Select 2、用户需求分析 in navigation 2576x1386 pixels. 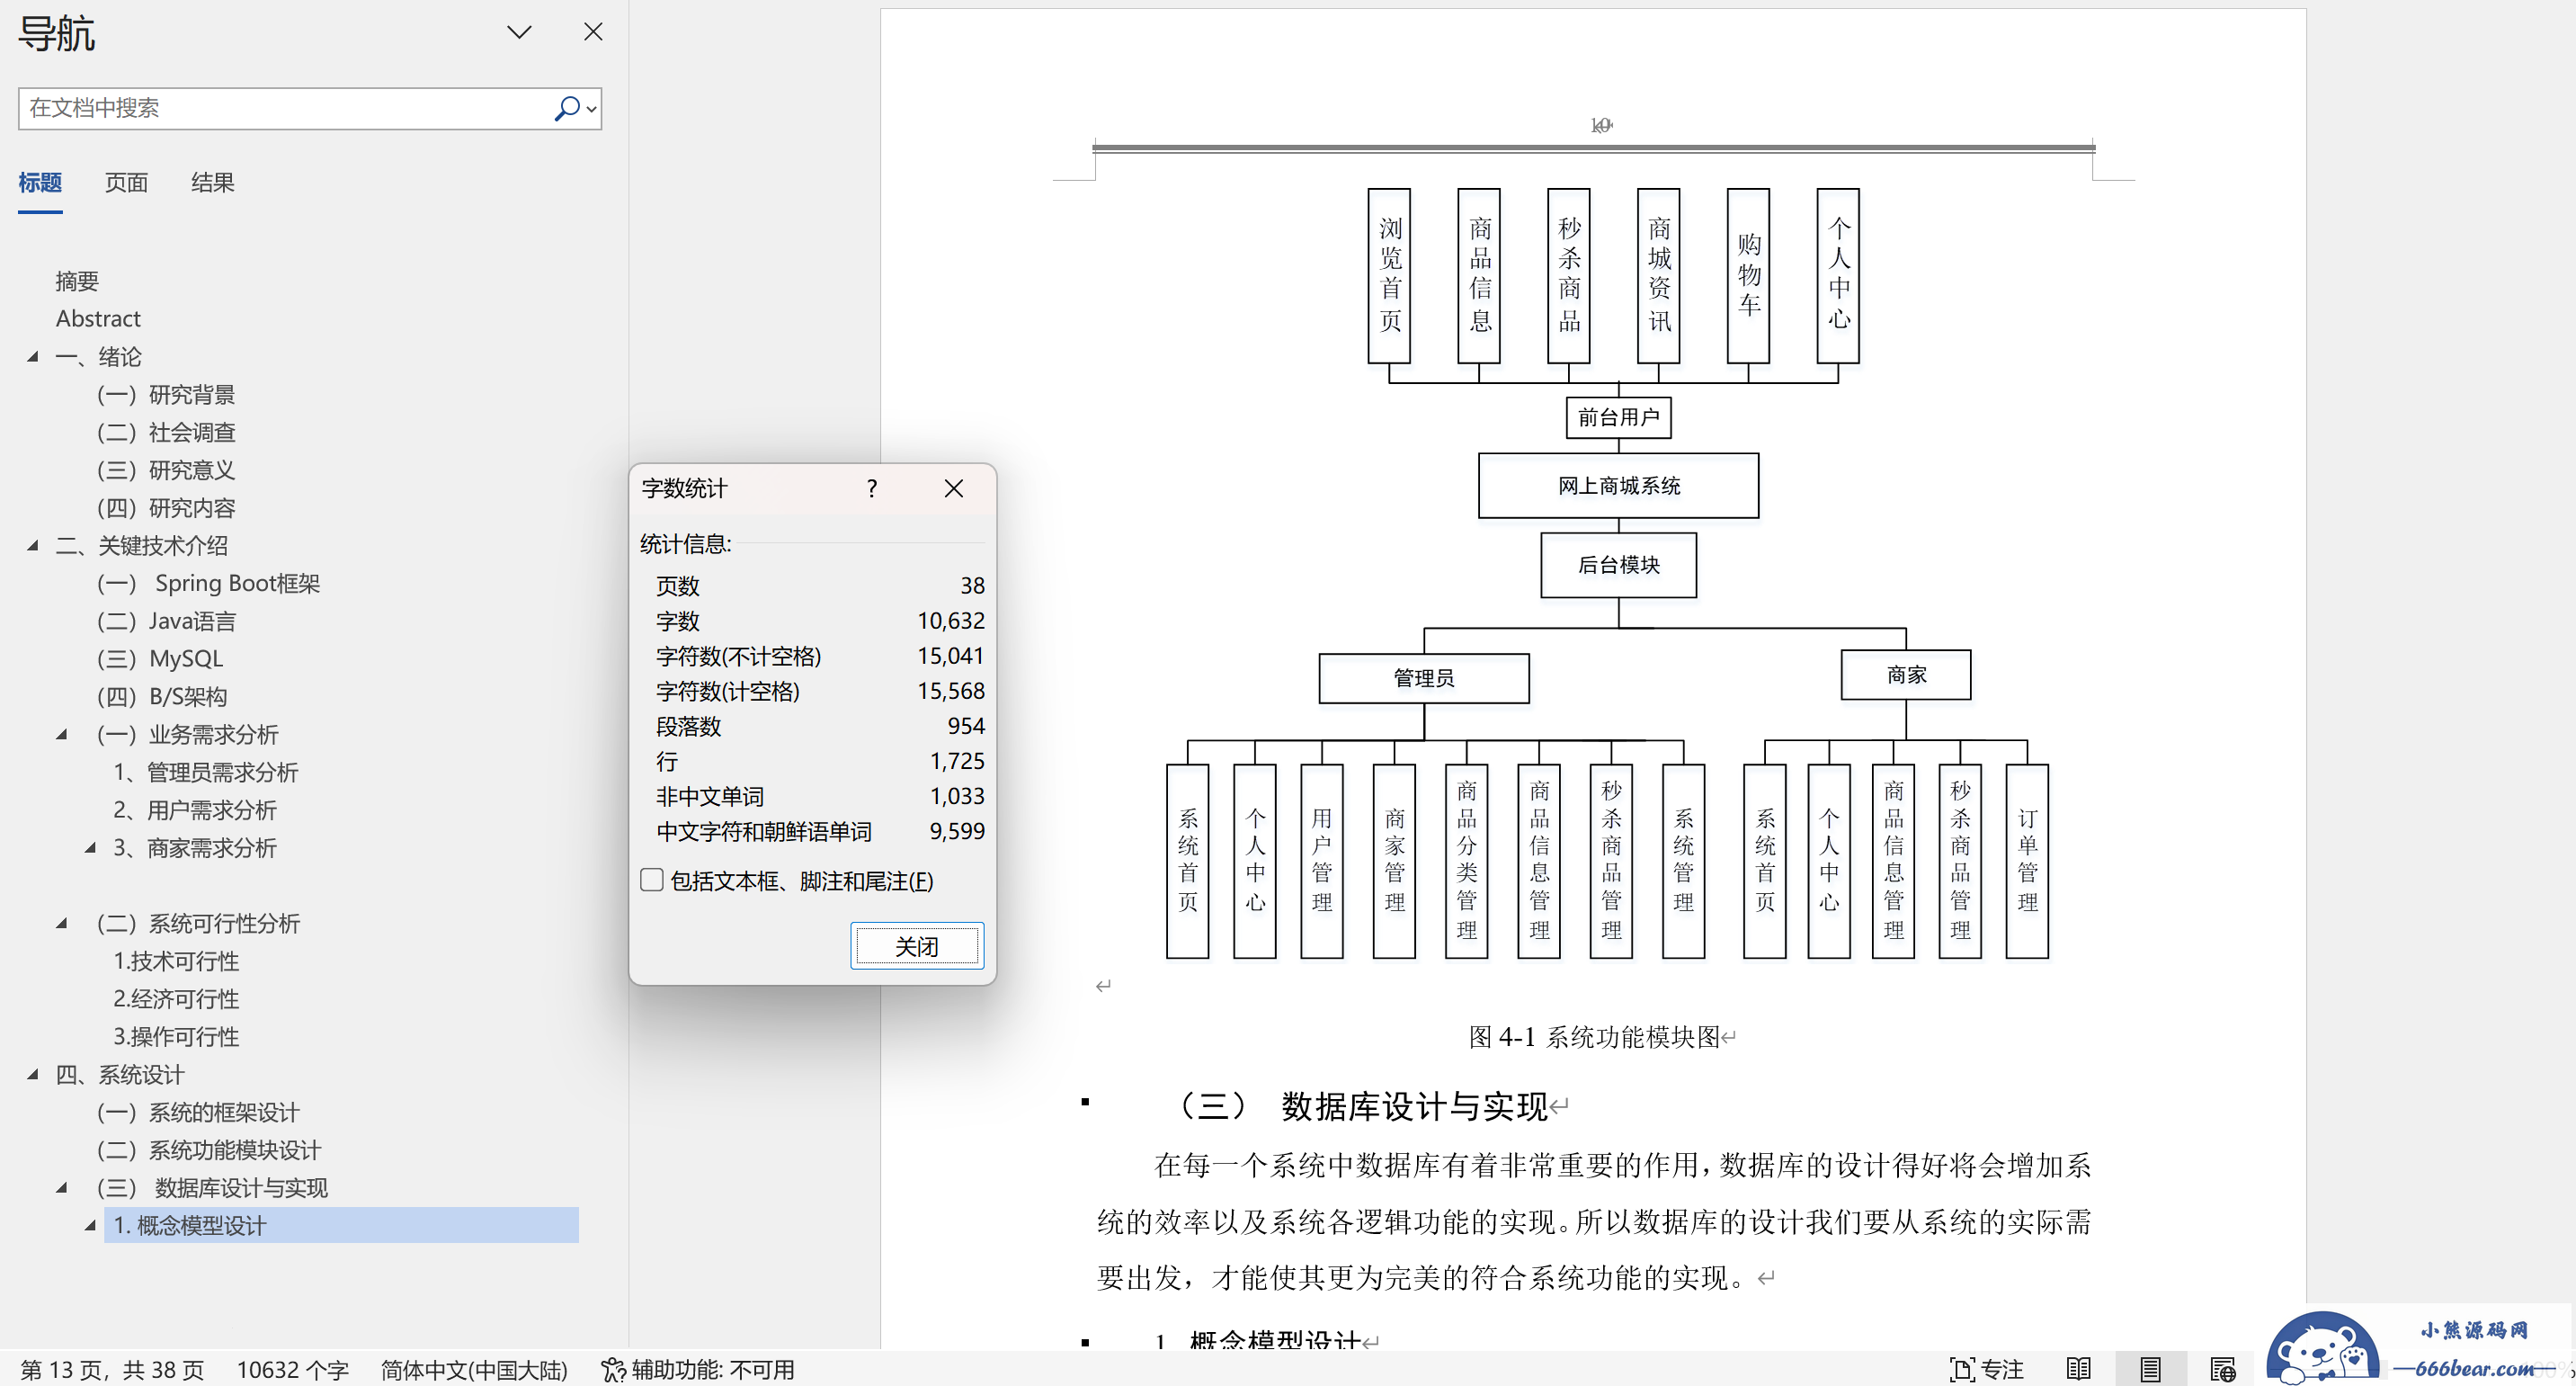tap(194, 810)
